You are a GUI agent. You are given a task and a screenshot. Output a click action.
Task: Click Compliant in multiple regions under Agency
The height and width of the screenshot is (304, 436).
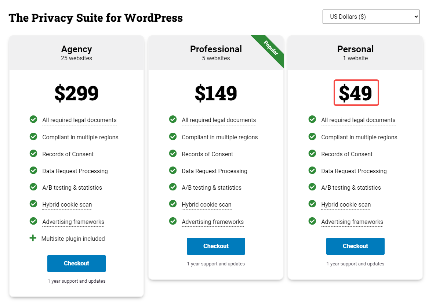80,137
